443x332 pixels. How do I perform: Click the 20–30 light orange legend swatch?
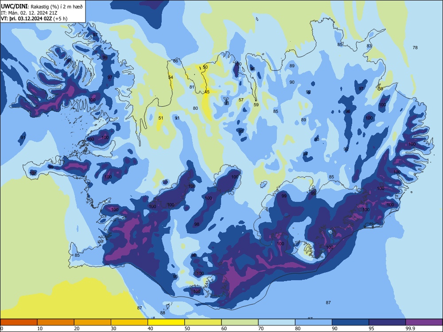coord(93,322)
